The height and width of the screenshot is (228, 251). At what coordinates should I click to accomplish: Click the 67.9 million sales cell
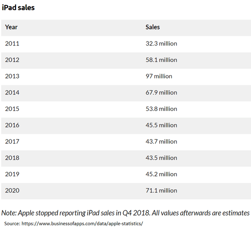(x=161, y=92)
